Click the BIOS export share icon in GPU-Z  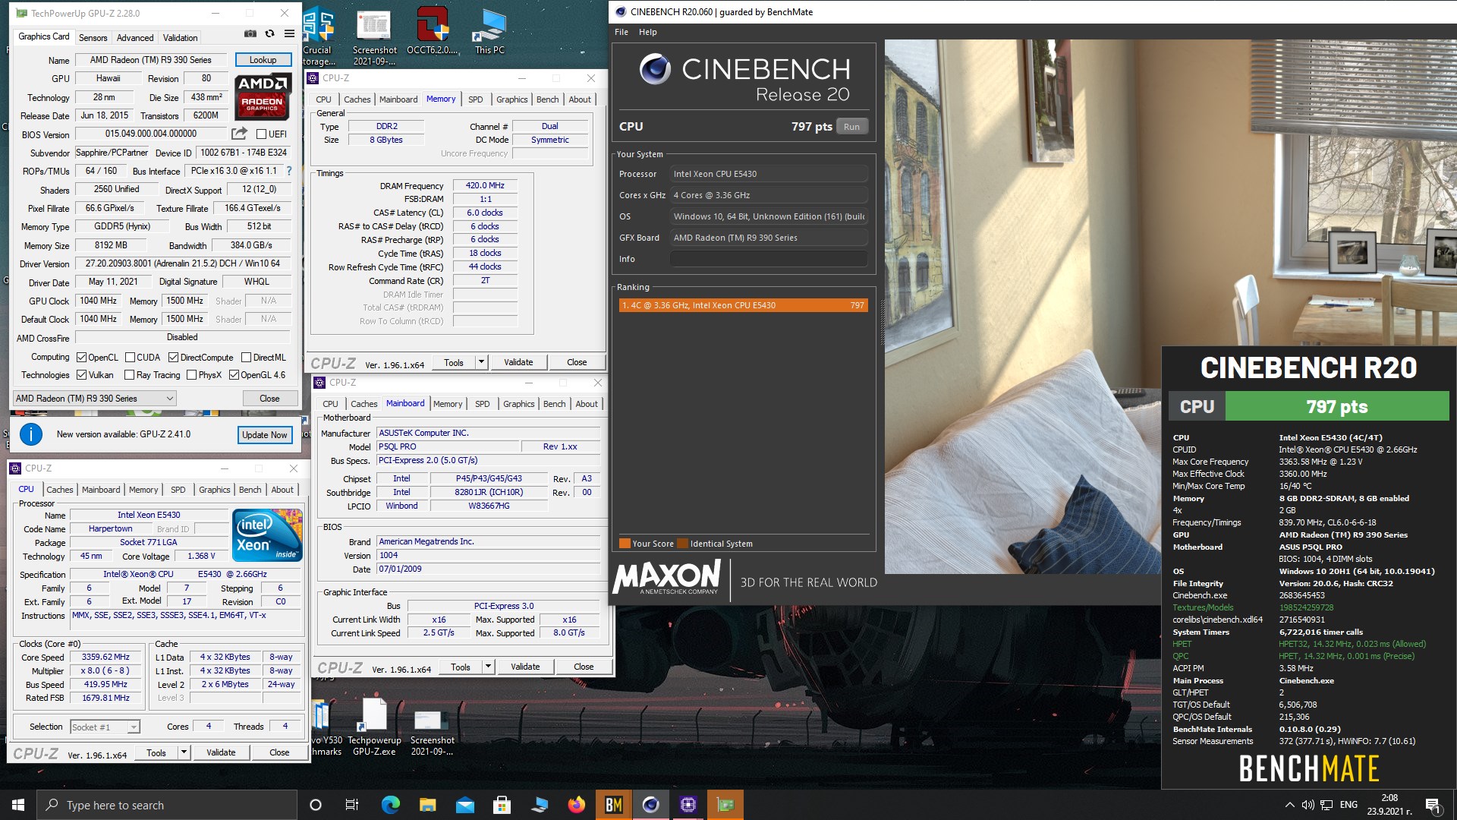(239, 134)
